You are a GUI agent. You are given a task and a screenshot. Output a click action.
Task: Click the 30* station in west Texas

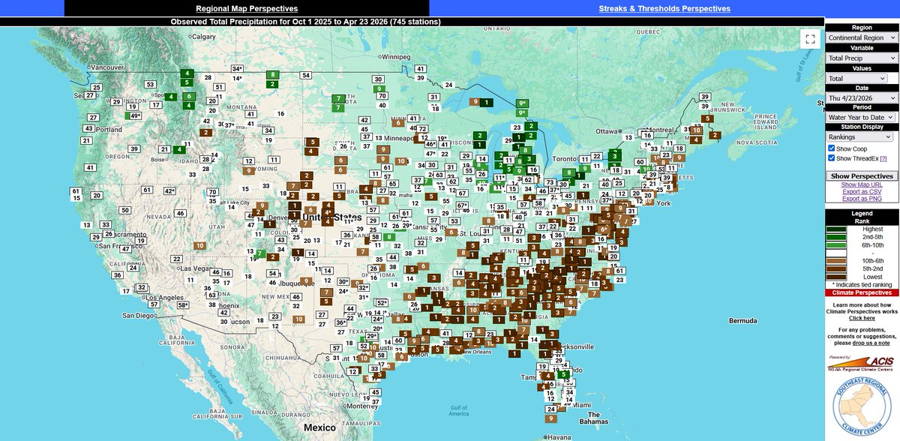(343, 282)
